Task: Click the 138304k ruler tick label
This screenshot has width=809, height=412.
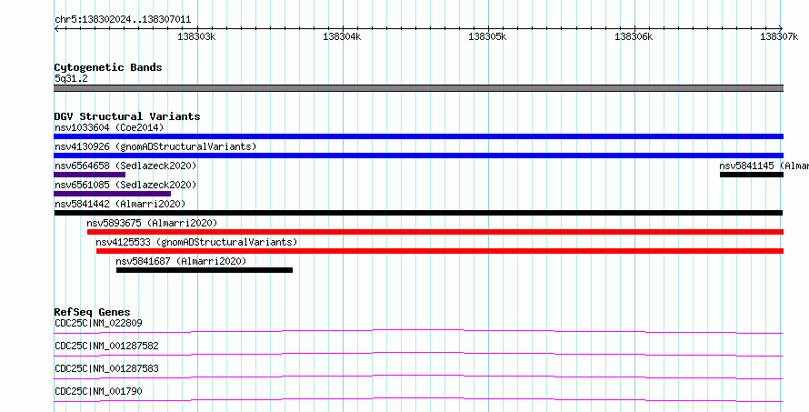Action: [x=342, y=36]
